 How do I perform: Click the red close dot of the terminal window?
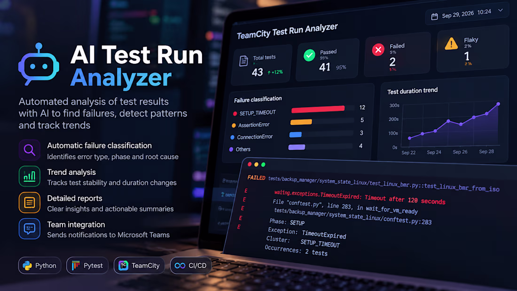point(250,165)
